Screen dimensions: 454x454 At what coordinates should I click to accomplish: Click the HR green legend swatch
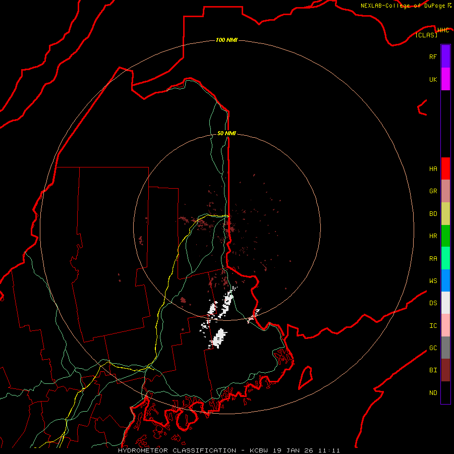(445, 236)
